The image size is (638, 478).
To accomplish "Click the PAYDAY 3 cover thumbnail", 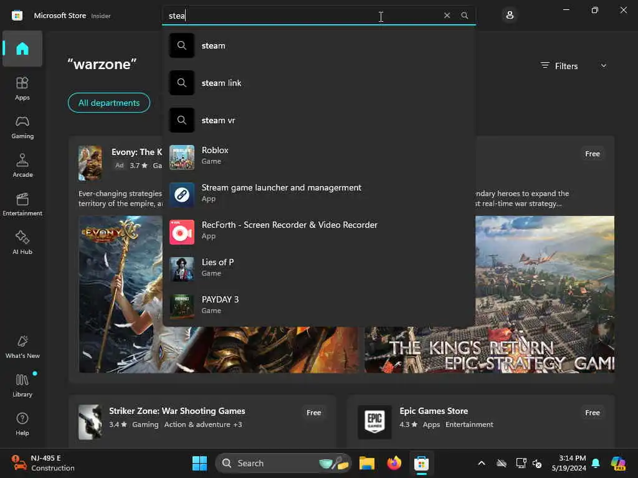I will click(182, 306).
